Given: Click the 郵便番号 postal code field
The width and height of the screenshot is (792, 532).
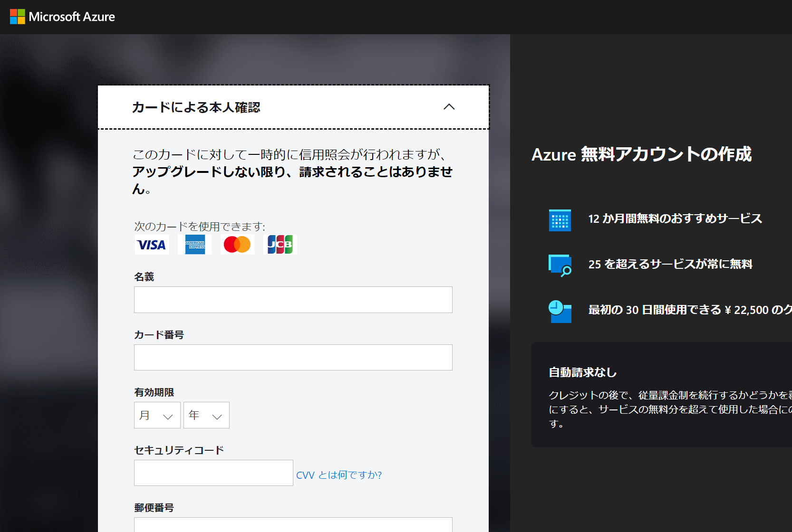Looking at the screenshot, I should click(293, 525).
